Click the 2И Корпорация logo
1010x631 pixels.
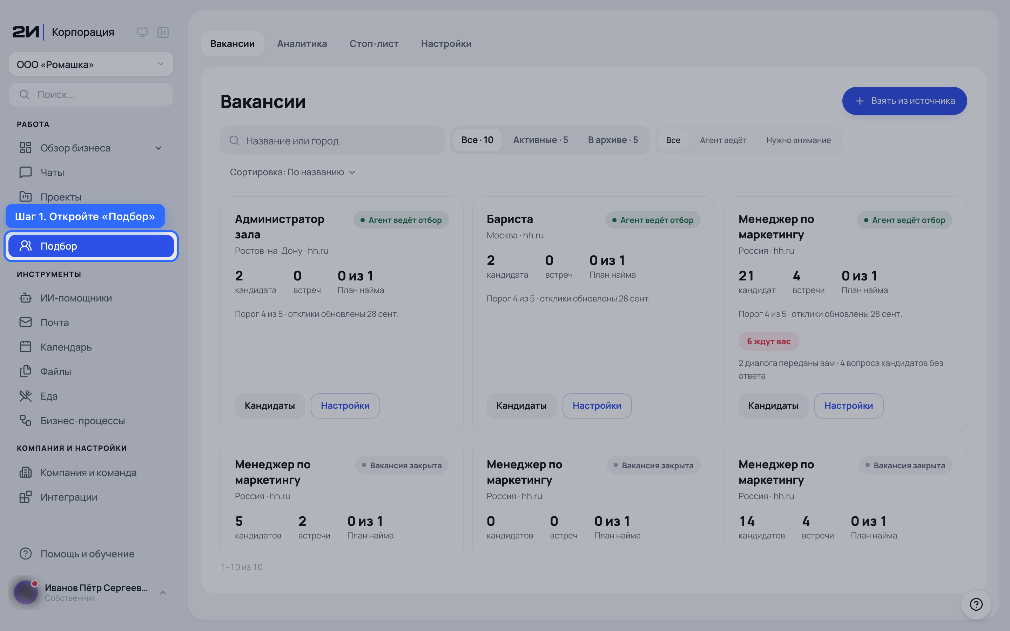[63, 32]
